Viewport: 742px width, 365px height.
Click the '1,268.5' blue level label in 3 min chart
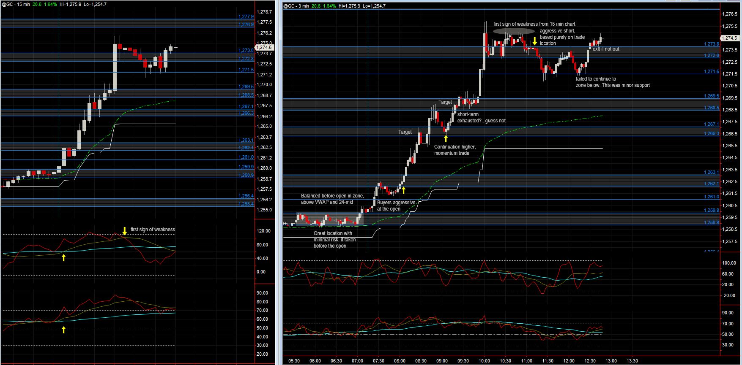coord(711,108)
